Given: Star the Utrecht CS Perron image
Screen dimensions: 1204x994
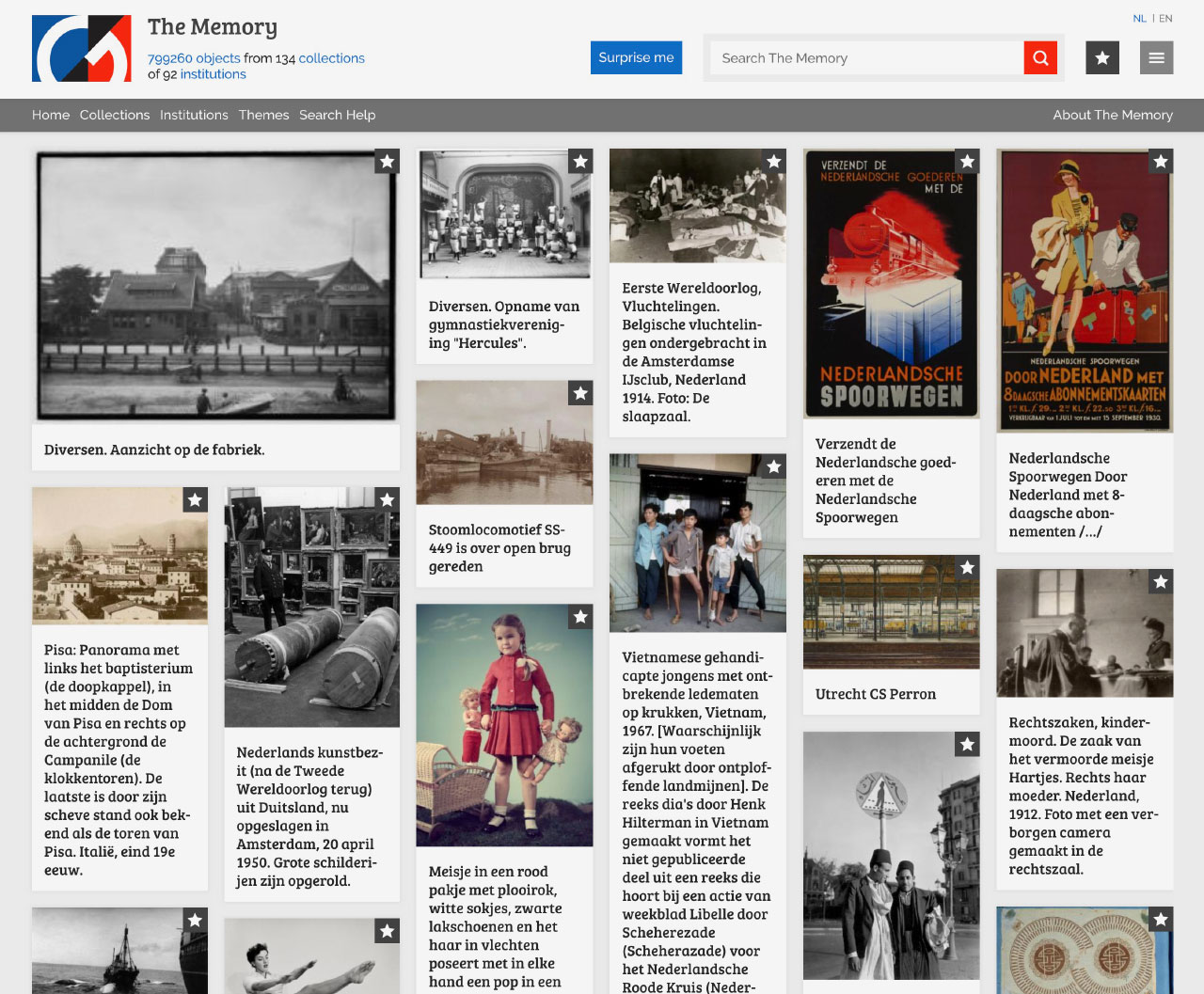Looking at the screenshot, I should pos(967,568).
